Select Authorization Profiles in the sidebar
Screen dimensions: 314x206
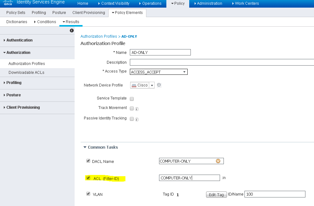coord(27,63)
